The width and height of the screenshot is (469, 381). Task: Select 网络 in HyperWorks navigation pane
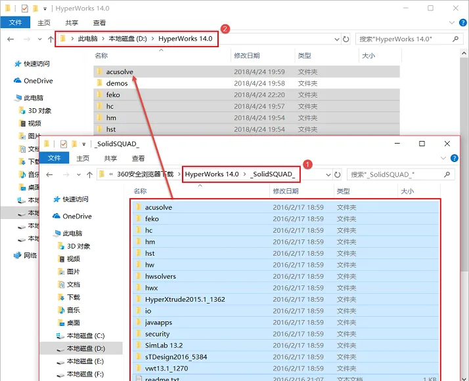tap(26, 255)
